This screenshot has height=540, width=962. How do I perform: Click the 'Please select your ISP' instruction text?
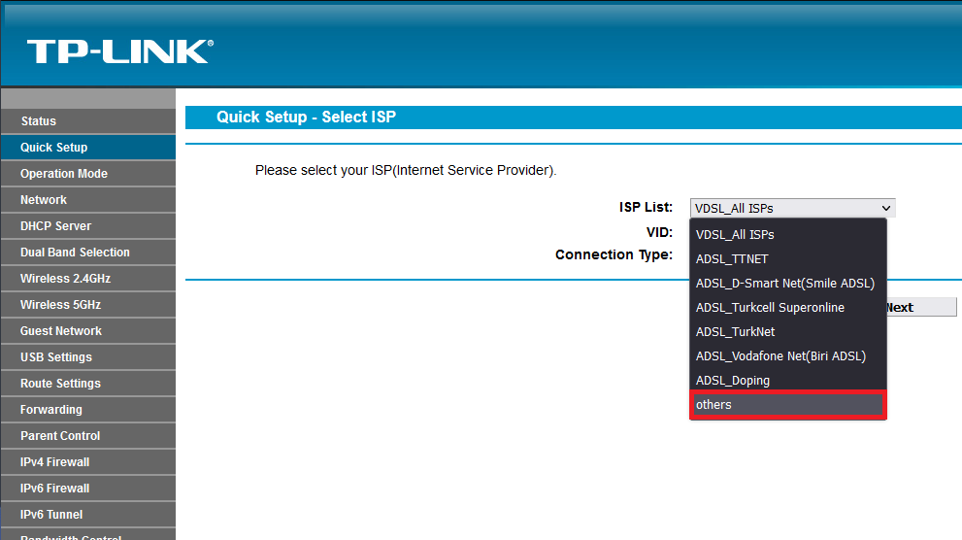click(x=406, y=170)
